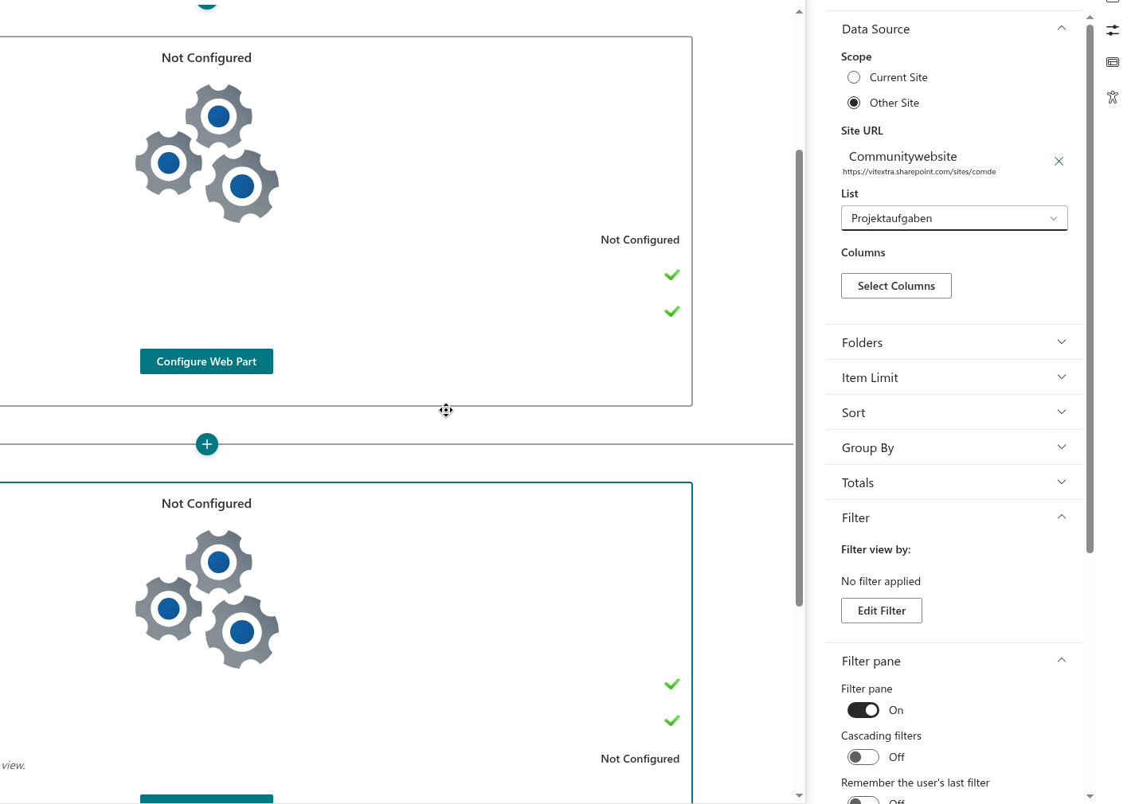Viewport: 1139px width, 804px height.
Task: Click the 'Site URL' label
Action: [x=862, y=131]
